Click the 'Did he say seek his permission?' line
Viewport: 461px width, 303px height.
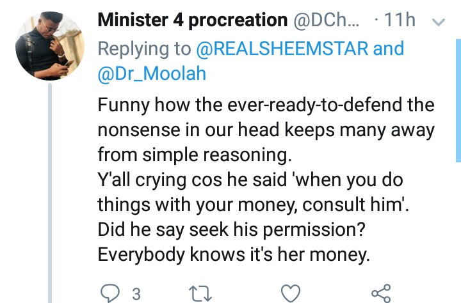pyautogui.click(x=231, y=229)
